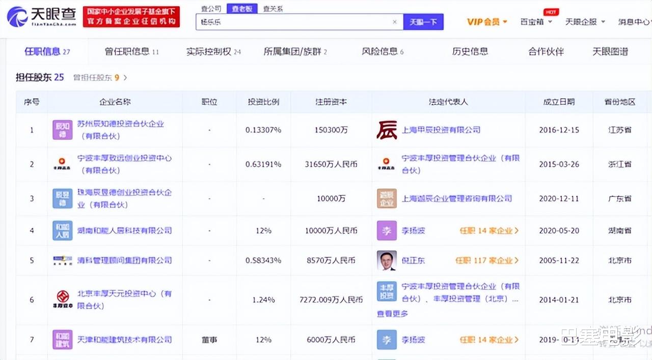Select the 所属集团/族群 2 tab
The height and width of the screenshot is (360, 652).
(295, 51)
